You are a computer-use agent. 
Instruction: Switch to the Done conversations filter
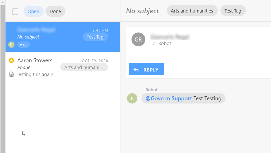pyautogui.click(x=55, y=11)
